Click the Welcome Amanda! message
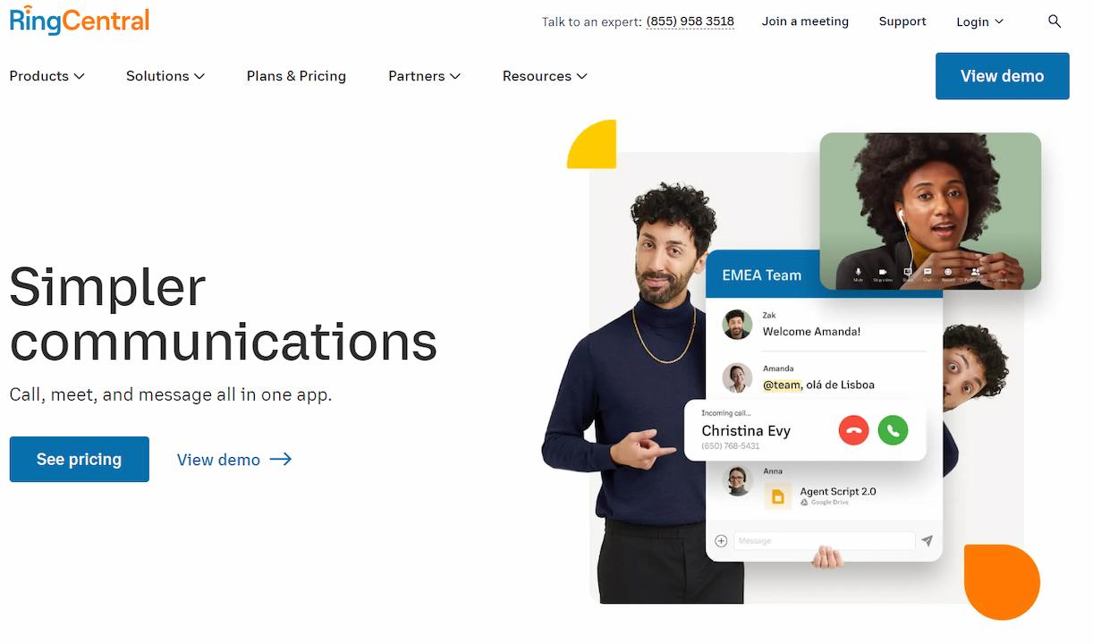Screen dimensions: 1093x644 point(811,332)
